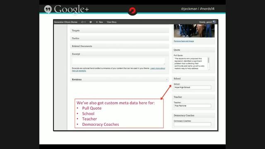The width and height of the screenshot is (265, 149).
Task: Click the Google+ title text
Action: click(x=71, y=9)
